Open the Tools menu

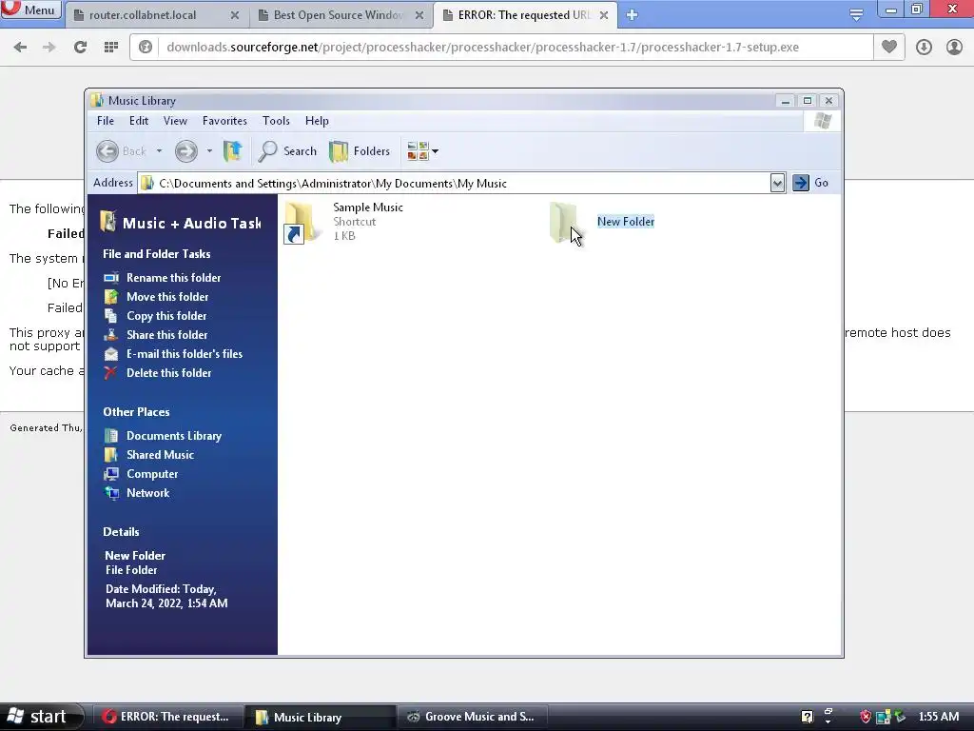pyautogui.click(x=276, y=121)
